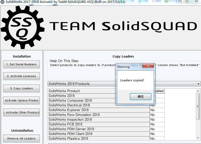
Task: Close the Warning dialog with red X
Action: pos(148,66)
